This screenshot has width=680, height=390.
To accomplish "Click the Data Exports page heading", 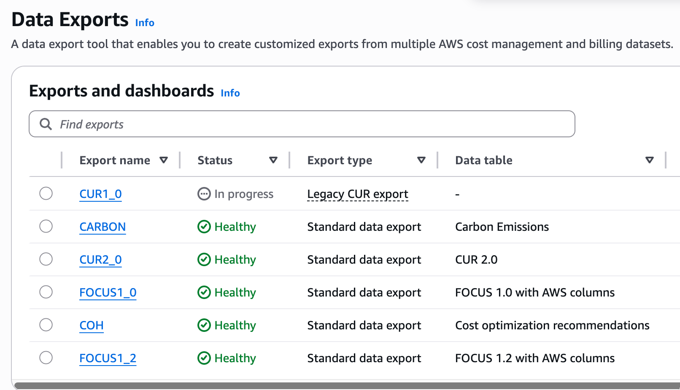I will tap(70, 20).
